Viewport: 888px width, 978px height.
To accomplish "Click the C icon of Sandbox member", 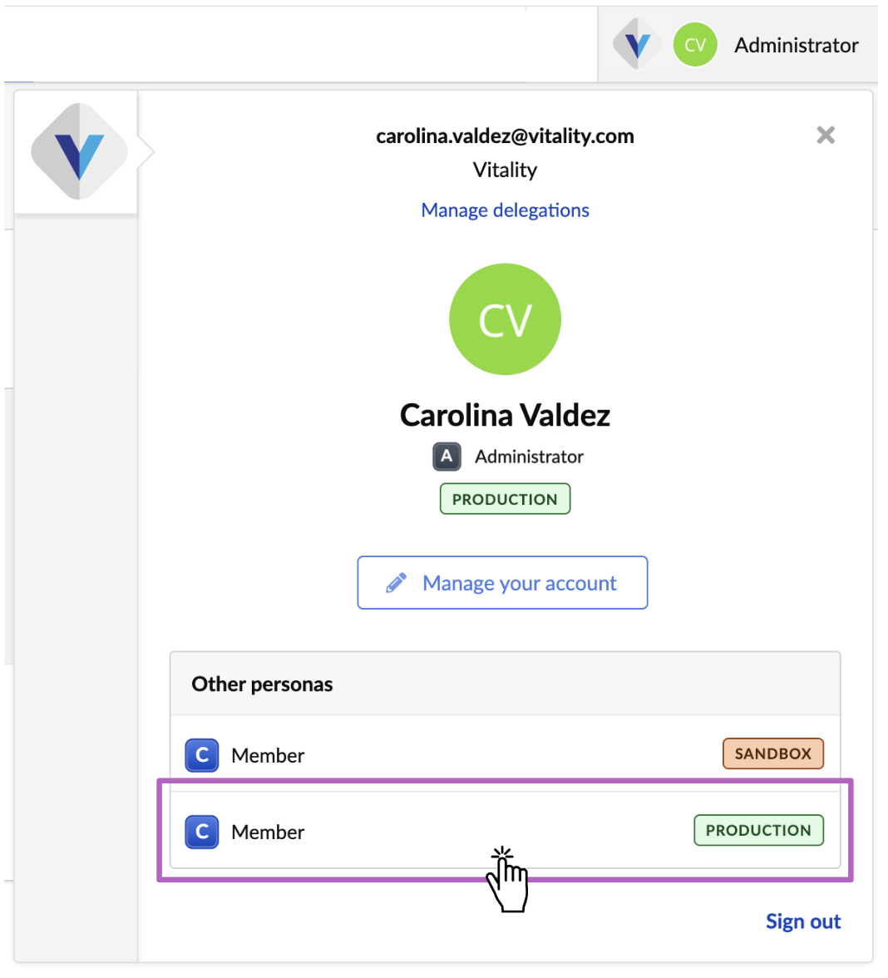I will (202, 755).
